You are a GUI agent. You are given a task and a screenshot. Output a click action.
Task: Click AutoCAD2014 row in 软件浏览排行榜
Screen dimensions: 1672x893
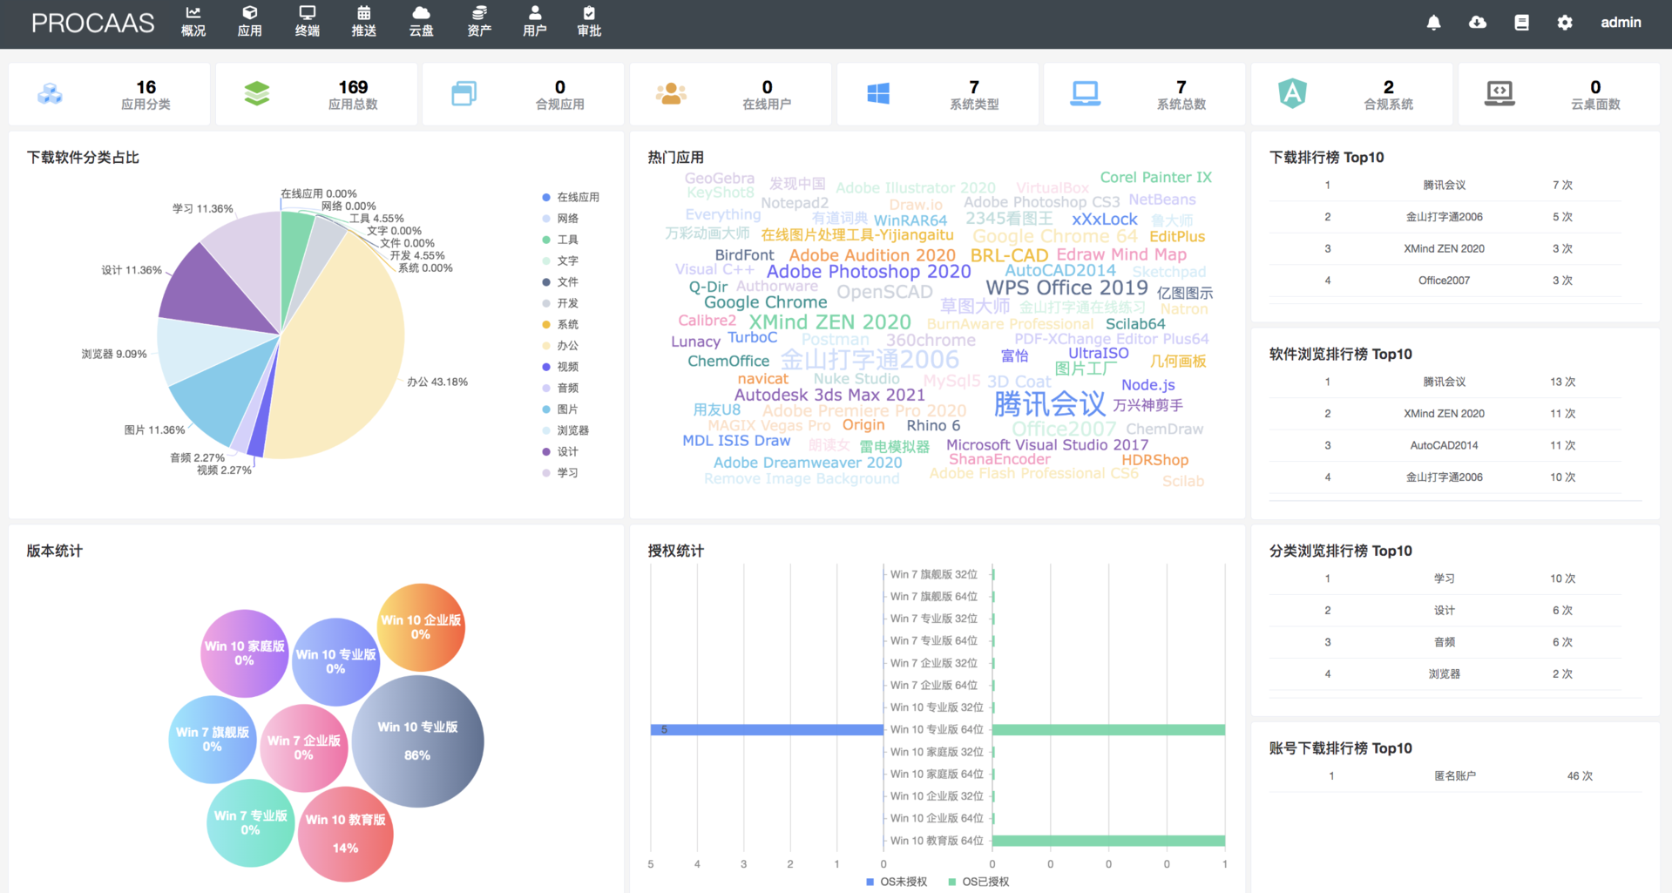point(1446,445)
